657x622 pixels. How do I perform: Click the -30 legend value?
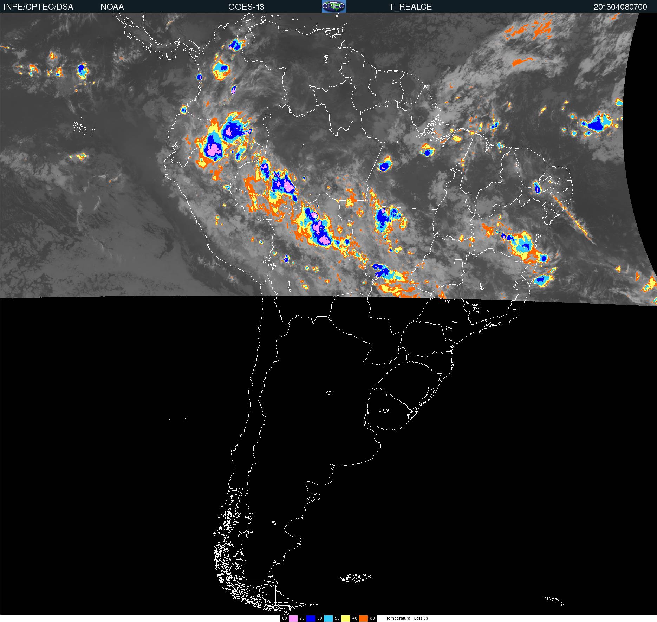pos(372,618)
